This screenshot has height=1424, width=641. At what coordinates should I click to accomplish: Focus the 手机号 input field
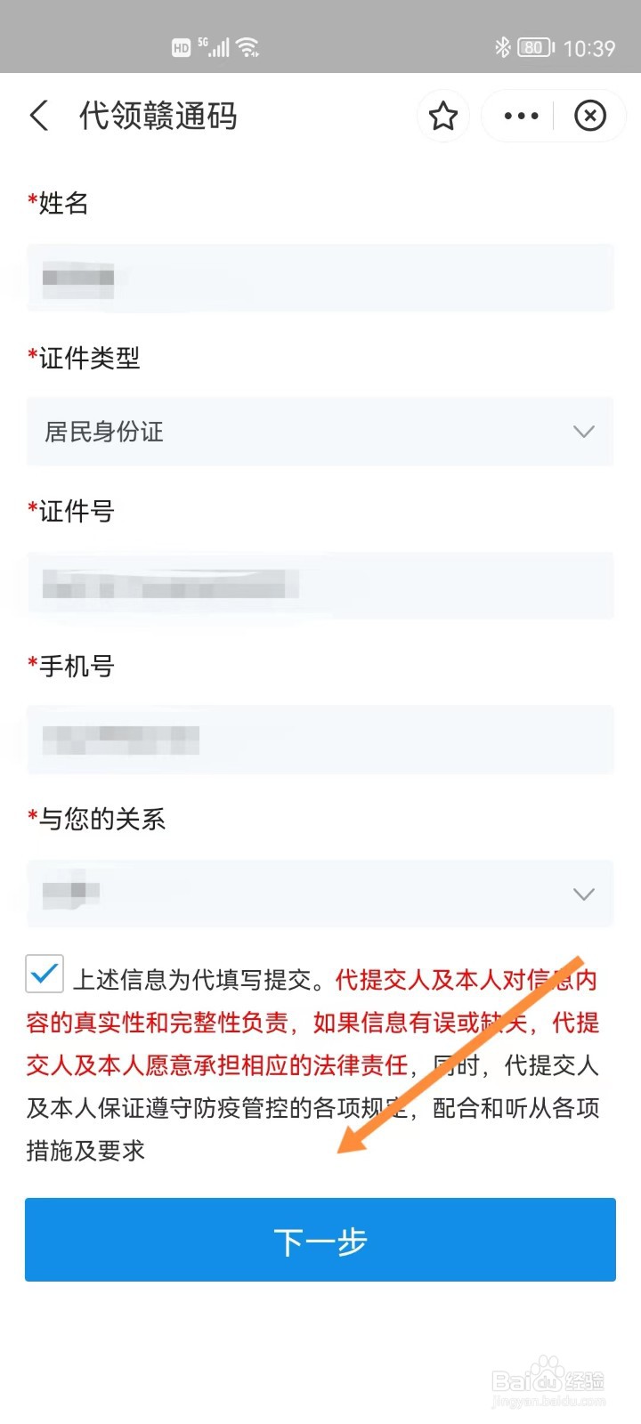[320, 740]
